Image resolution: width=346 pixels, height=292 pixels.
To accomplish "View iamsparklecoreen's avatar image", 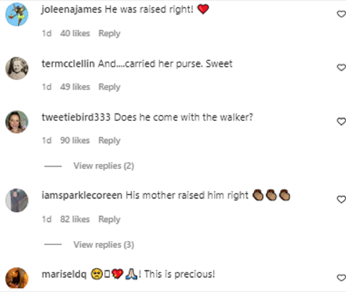I will click(17, 200).
